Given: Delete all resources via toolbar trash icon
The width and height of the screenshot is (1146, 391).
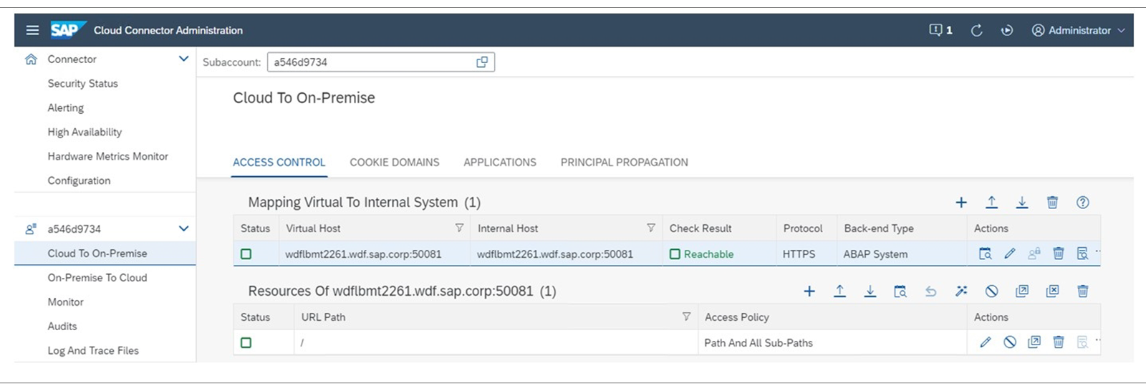Looking at the screenshot, I should click(x=1083, y=291).
